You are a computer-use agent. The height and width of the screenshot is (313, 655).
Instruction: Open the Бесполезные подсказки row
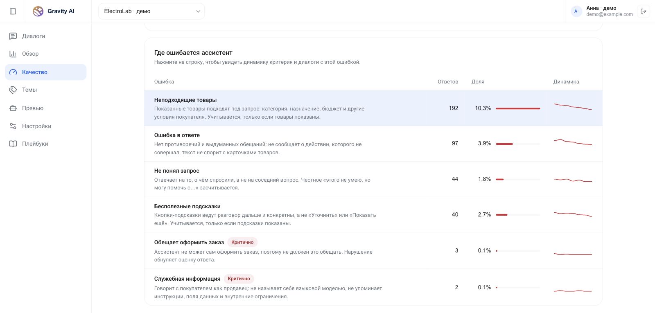(373, 215)
